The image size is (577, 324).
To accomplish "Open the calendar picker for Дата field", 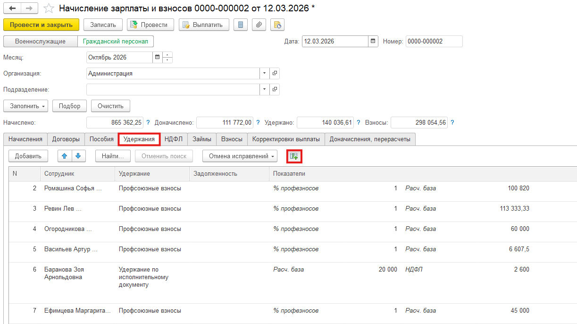I will 373,41.
